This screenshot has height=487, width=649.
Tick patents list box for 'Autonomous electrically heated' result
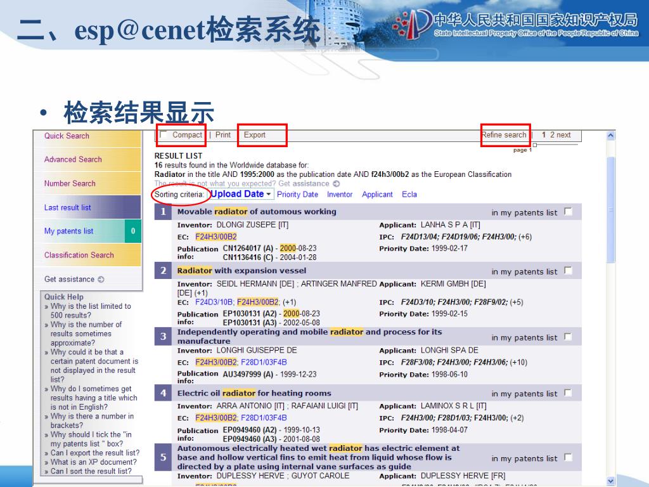[569, 457]
